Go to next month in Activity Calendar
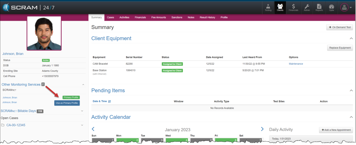This screenshot has width=356, height=145. point(262,129)
